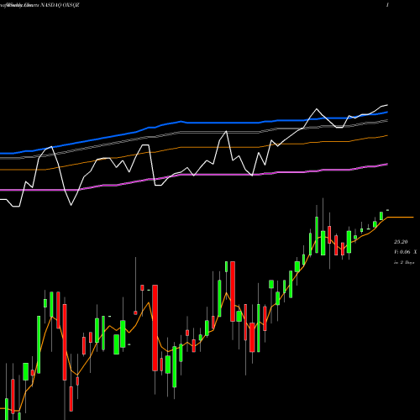This screenshot has height=420, width=420.
Task: Select the last small green candlestick
Action: [387, 210]
